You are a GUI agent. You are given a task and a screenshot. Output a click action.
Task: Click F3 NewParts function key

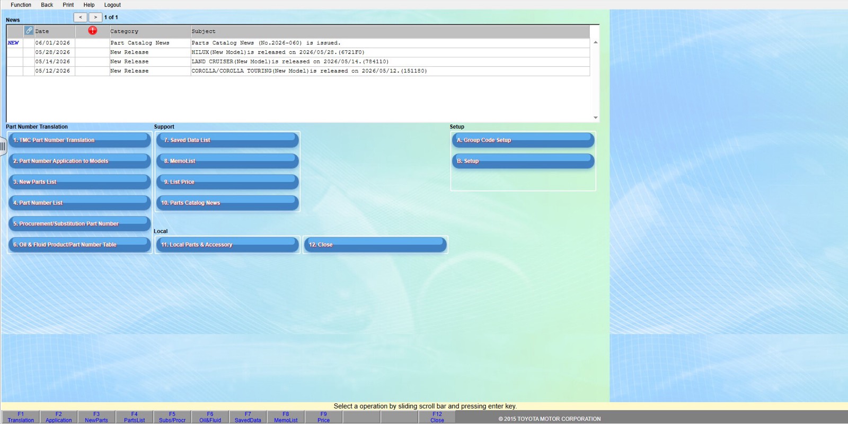96,417
